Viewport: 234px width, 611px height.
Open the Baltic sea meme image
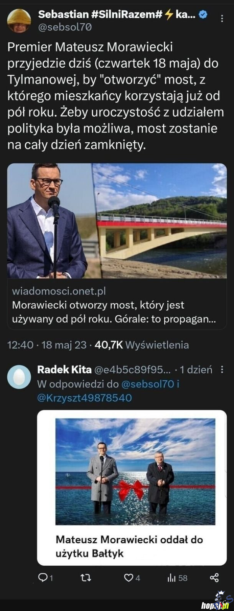click(135, 471)
